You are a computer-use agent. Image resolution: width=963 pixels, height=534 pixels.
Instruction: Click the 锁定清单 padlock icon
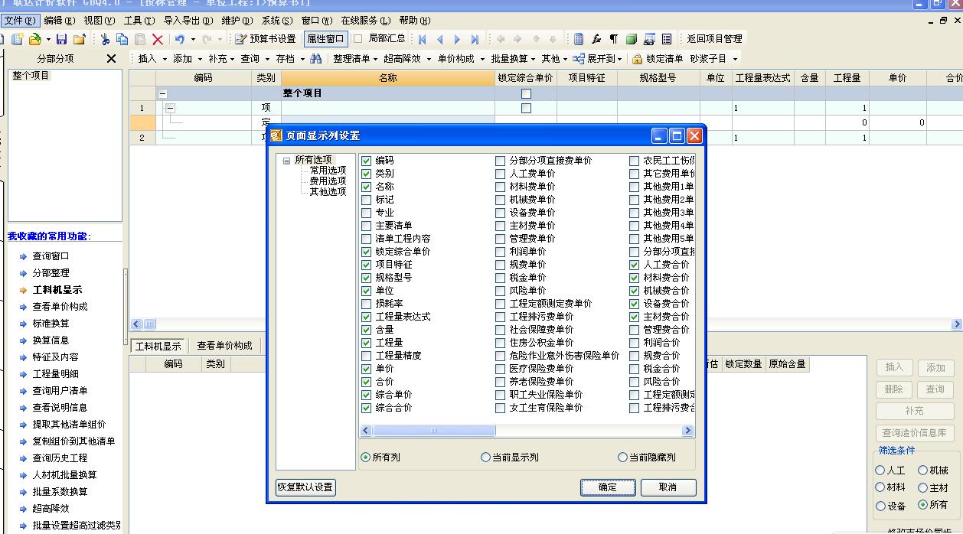(x=637, y=57)
